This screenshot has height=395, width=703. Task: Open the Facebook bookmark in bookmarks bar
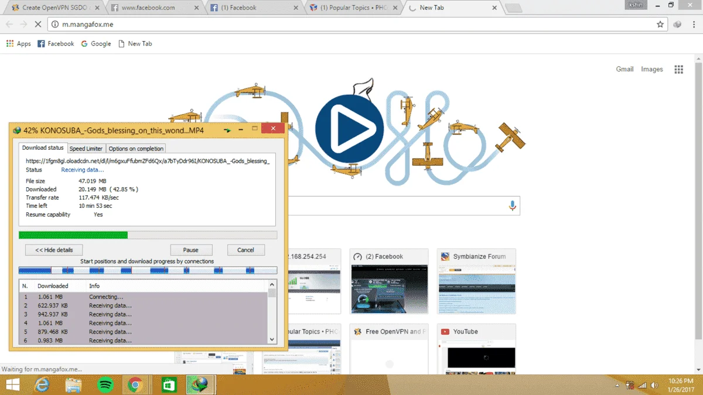click(56, 44)
